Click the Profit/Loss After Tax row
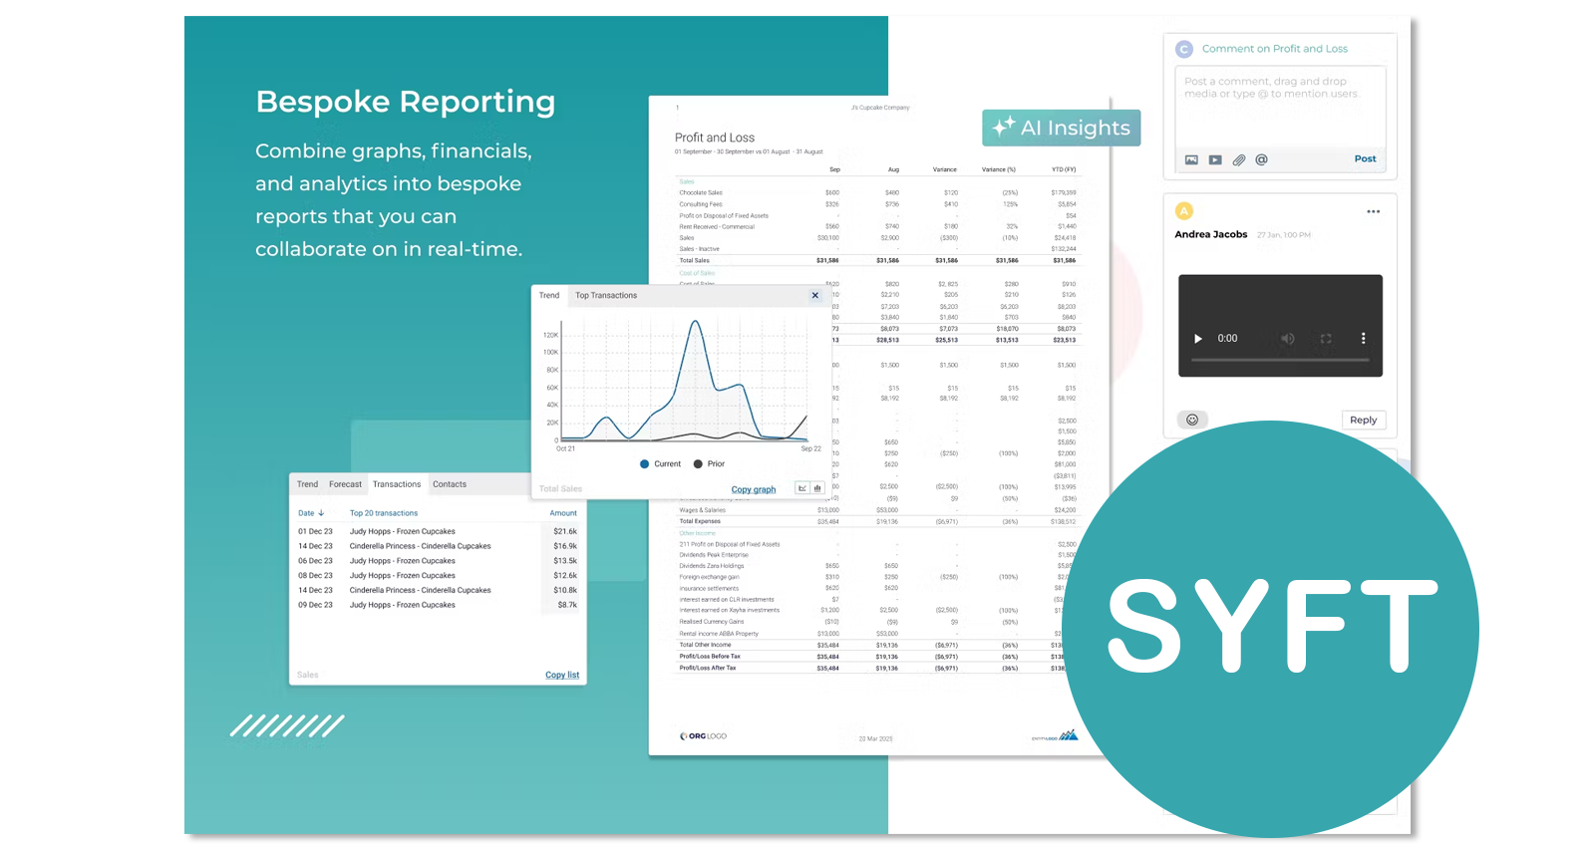 point(872,668)
